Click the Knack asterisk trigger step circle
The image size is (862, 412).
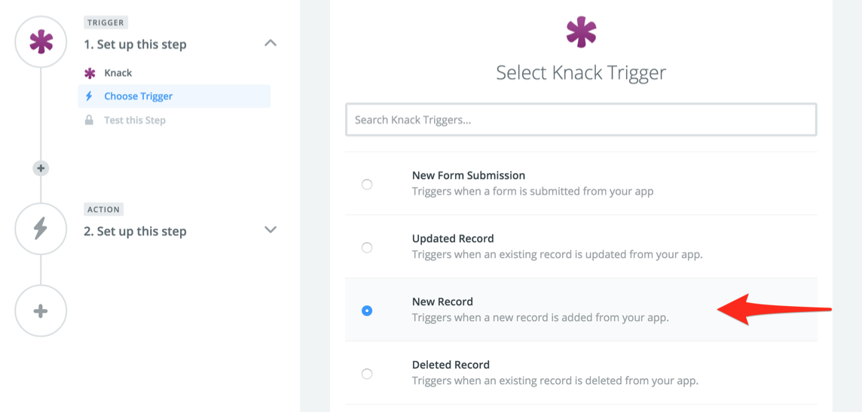41,42
